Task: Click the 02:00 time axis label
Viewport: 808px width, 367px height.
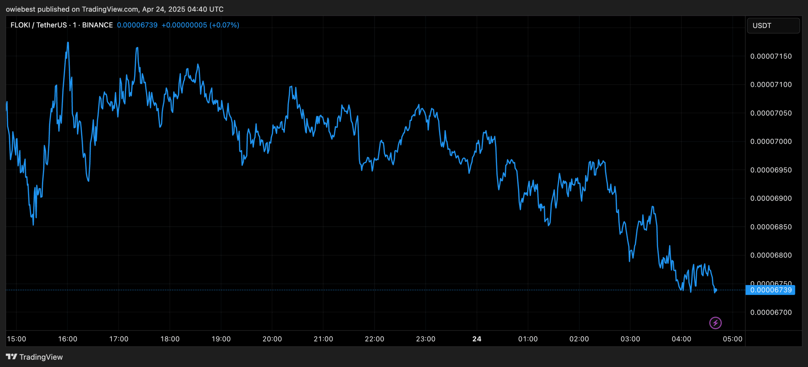Action: coord(579,339)
